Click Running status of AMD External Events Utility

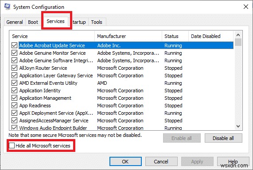pyautogui.click(x=173, y=83)
